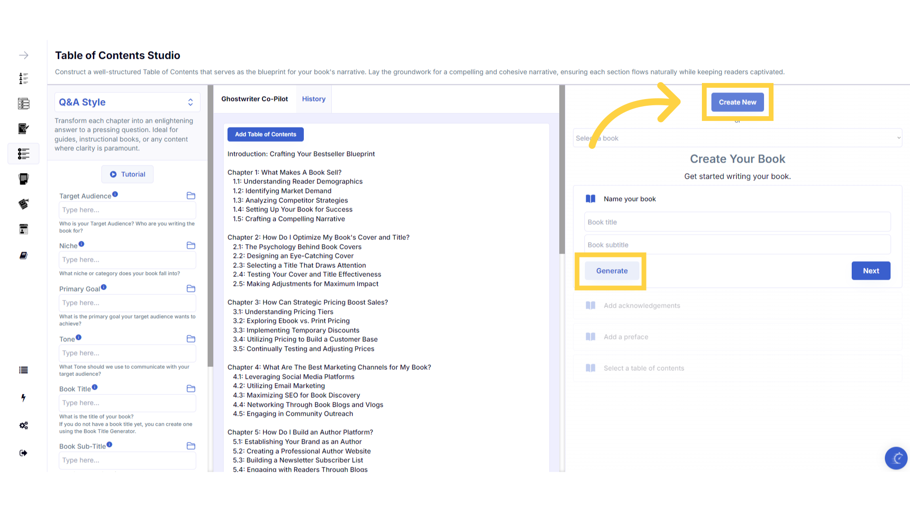Screen dimensions: 910x512
Task: Click the Create New button
Action: coord(737,102)
